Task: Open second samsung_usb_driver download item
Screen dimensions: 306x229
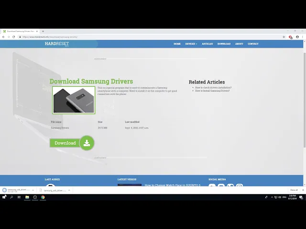Action: click(53, 190)
